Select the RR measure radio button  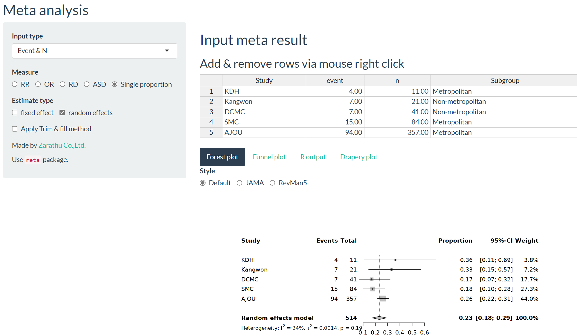coord(15,84)
